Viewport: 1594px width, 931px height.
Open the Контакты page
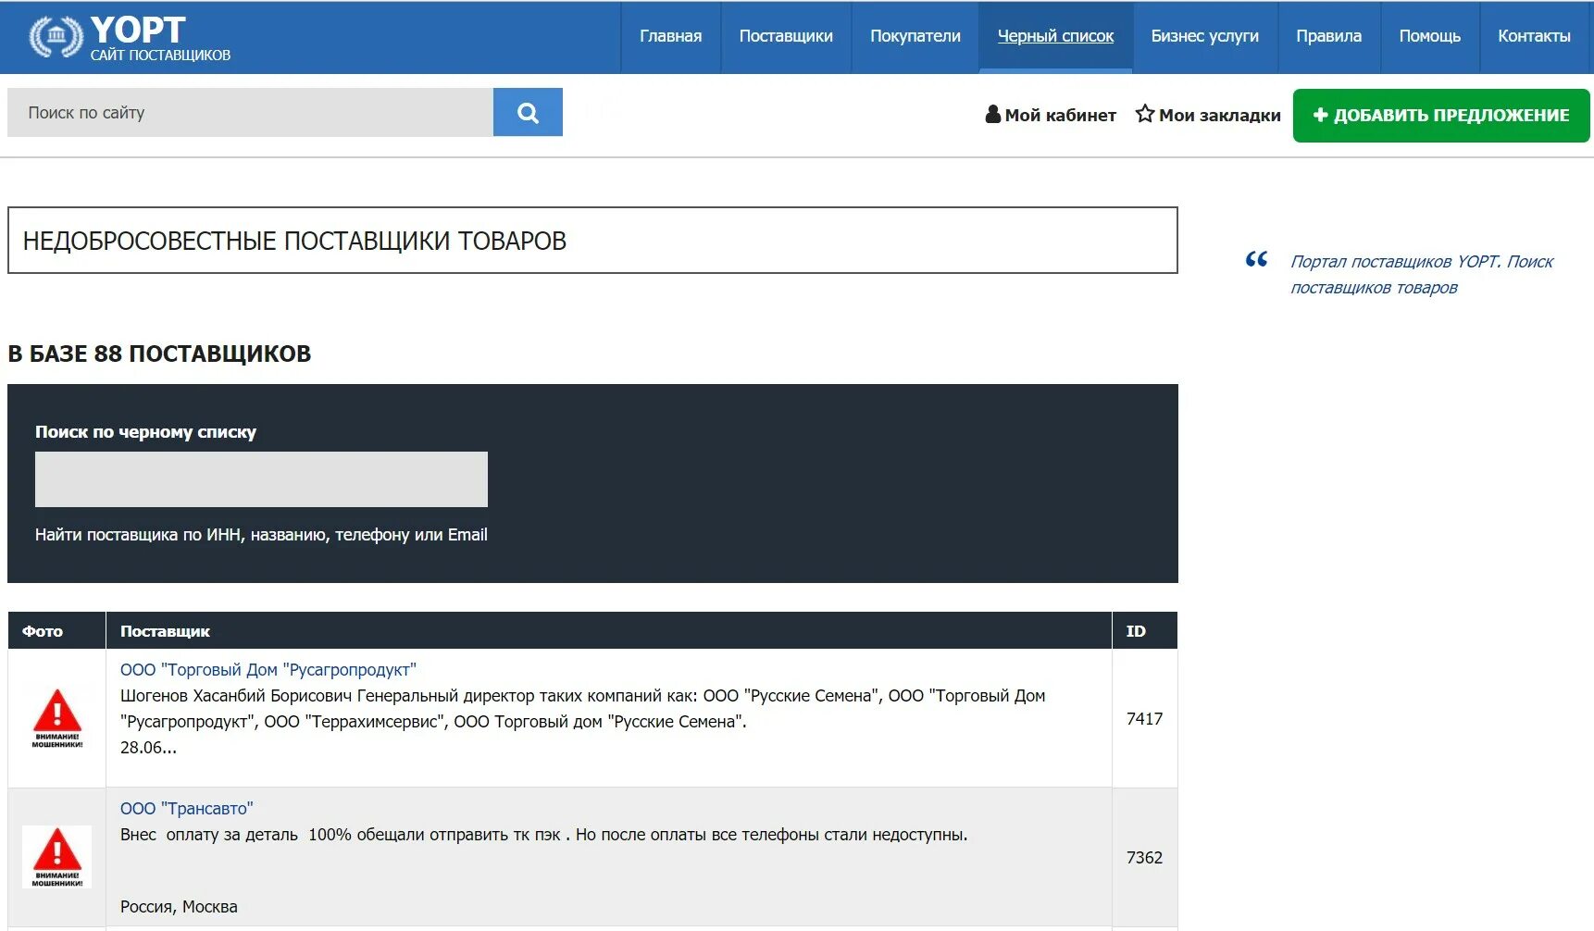[1534, 37]
